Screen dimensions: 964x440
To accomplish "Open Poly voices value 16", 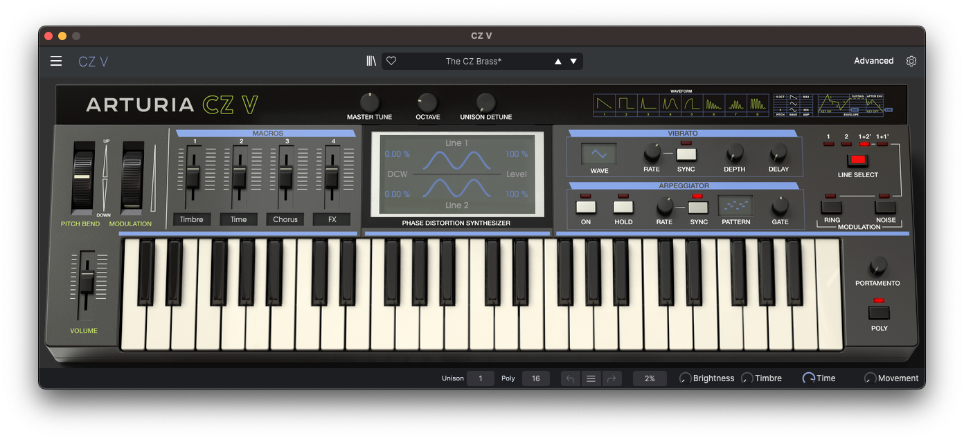I will 535,378.
